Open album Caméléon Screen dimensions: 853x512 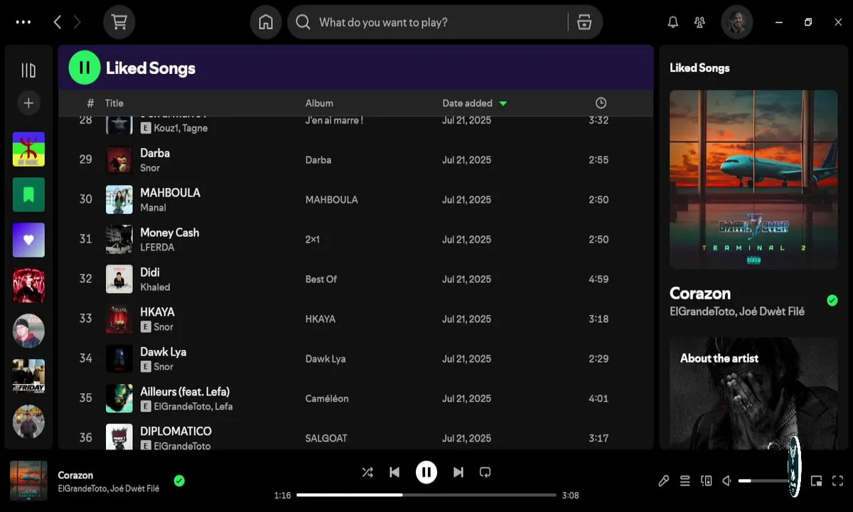pos(327,399)
